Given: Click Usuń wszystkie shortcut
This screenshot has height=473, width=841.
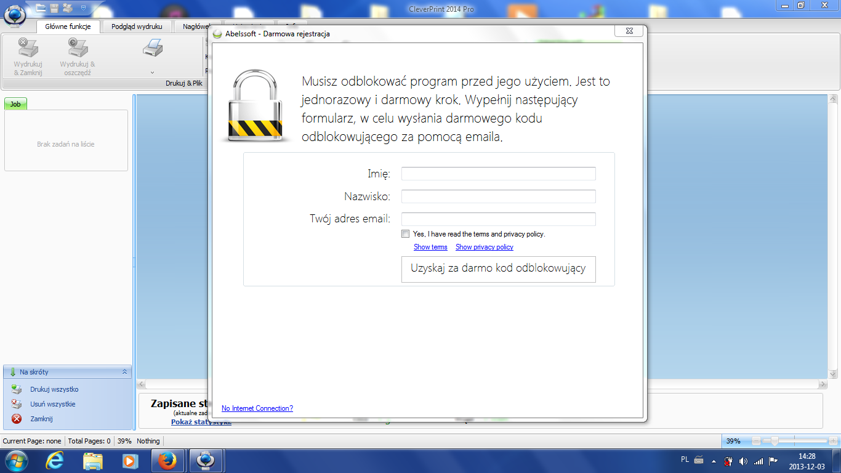Looking at the screenshot, I should click(53, 404).
